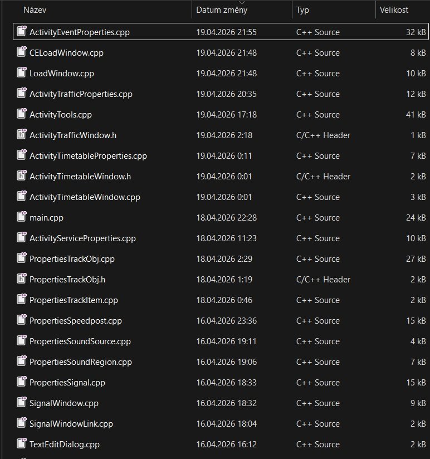The height and width of the screenshot is (459, 430).
Task: Select the main.cpp file icon
Action: tap(21, 217)
